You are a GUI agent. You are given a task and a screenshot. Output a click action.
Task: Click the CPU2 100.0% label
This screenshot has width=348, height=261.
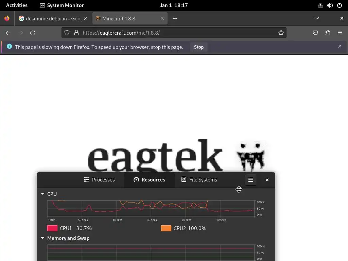tap(190, 228)
